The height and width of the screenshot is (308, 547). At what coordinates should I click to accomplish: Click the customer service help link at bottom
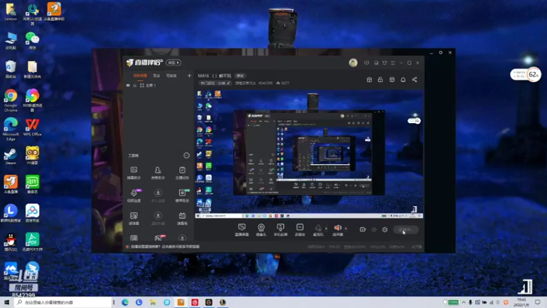pyautogui.click(x=165, y=246)
